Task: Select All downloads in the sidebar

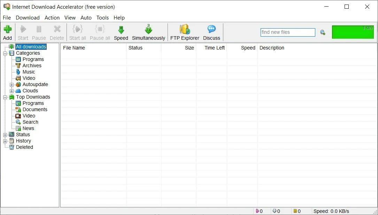Action: click(x=31, y=46)
